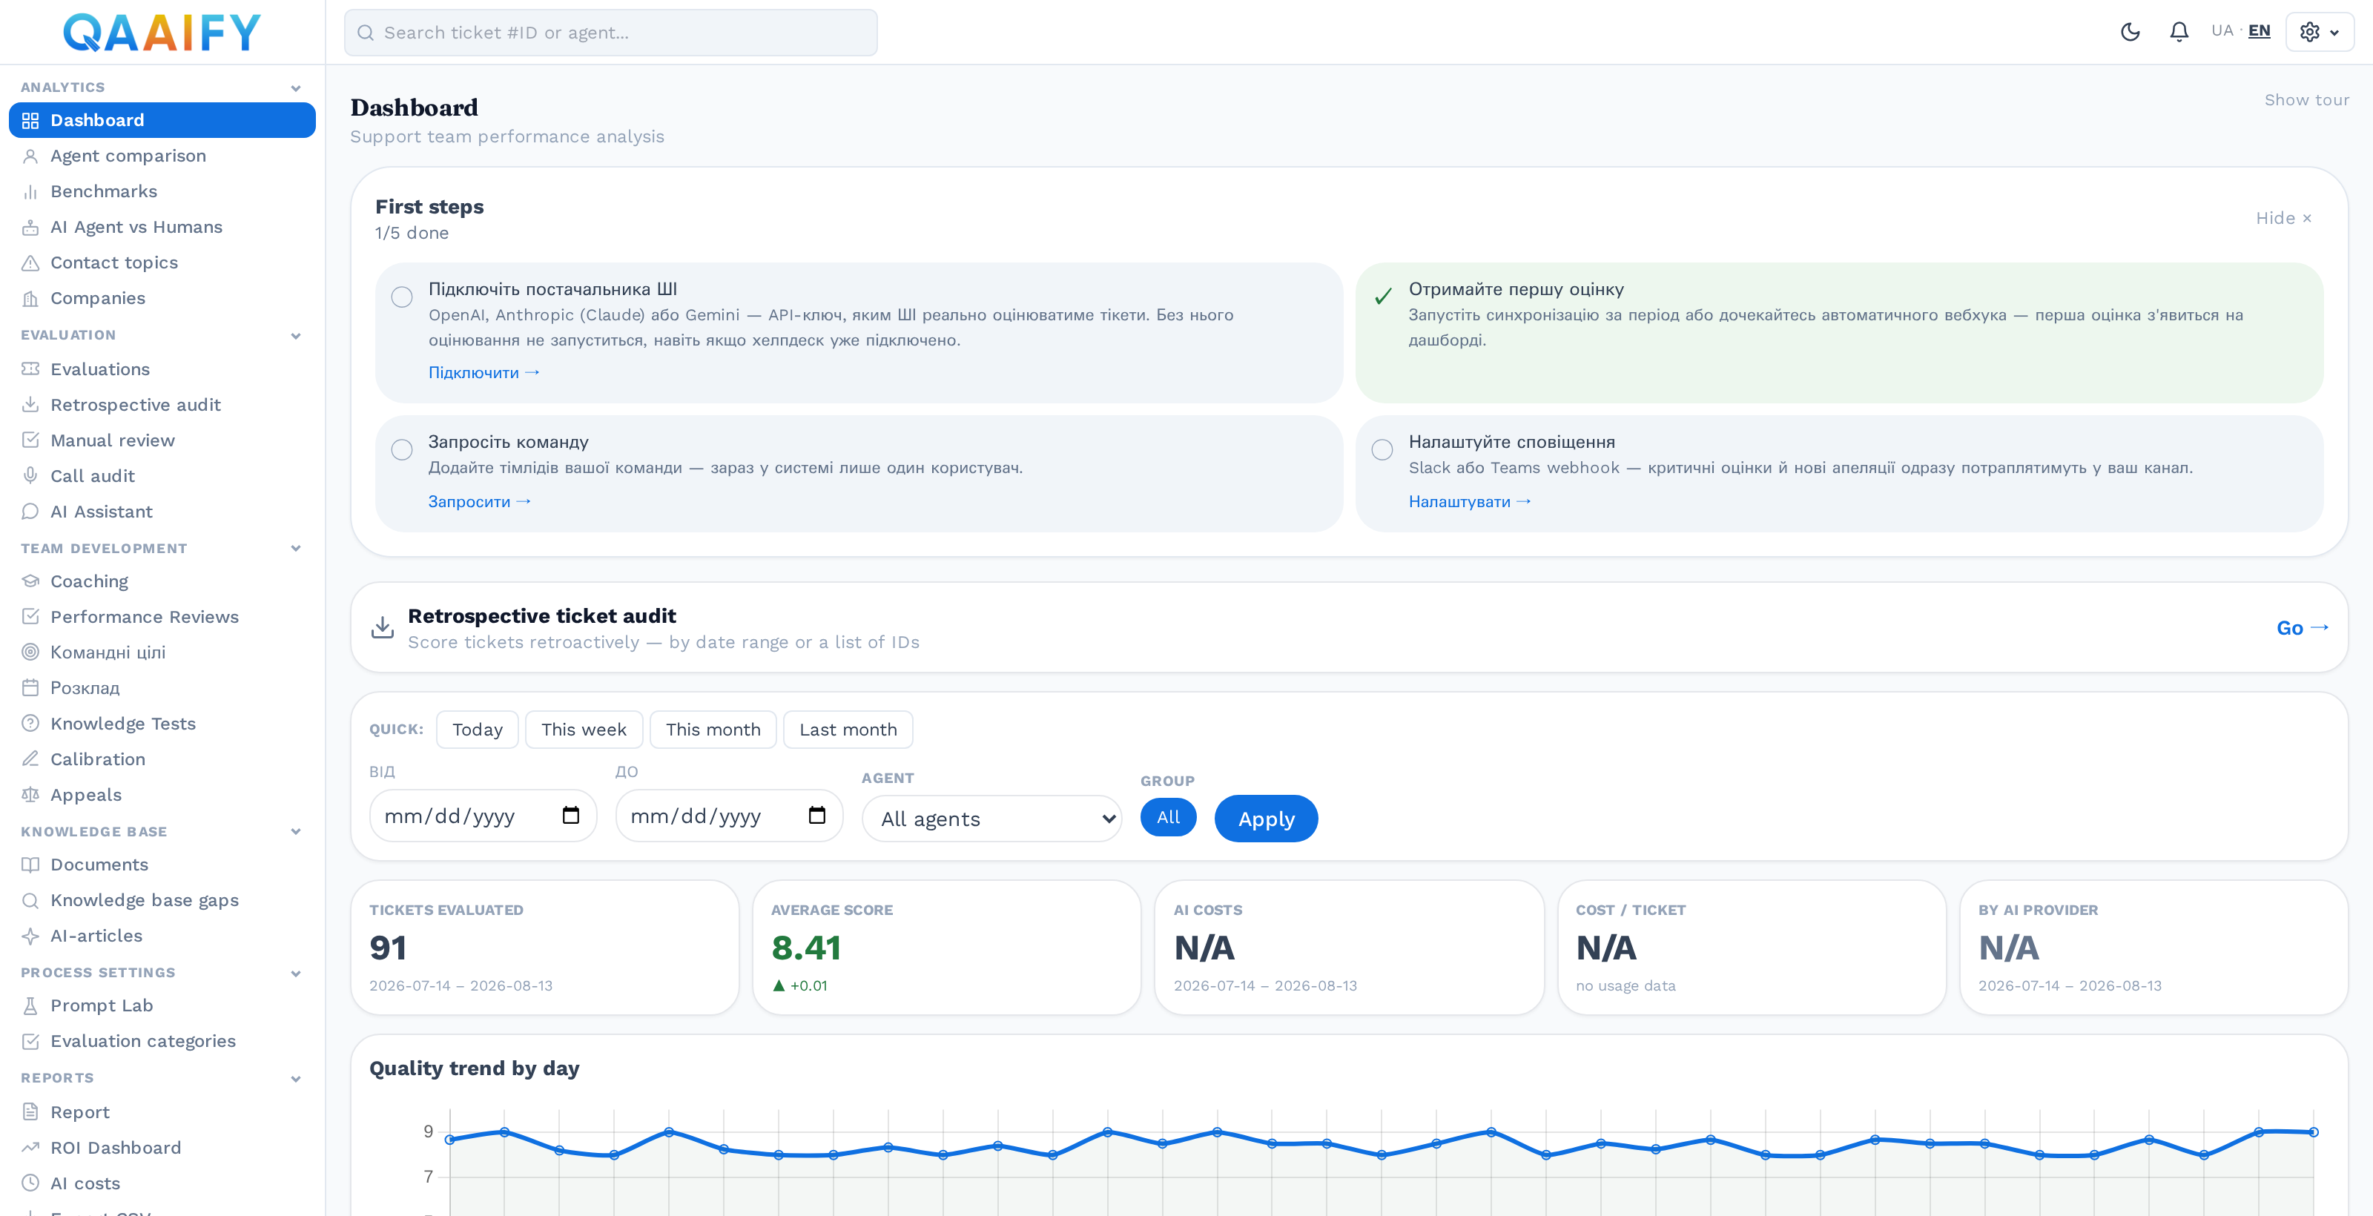
Task: Click the AI Assistant chat bubble icon
Action: (30, 512)
